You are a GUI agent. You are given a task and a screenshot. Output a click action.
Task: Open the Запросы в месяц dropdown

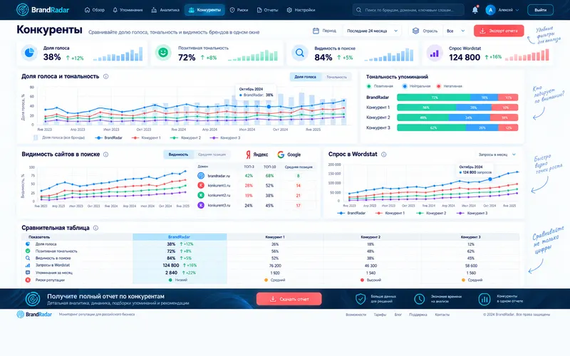coord(497,155)
